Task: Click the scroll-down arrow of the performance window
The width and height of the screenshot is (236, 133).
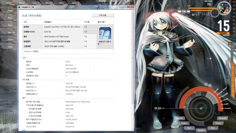Action: pos(132,129)
